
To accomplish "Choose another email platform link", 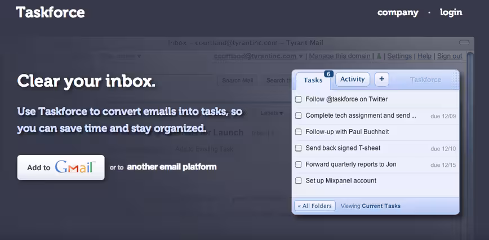I will (172, 167).
